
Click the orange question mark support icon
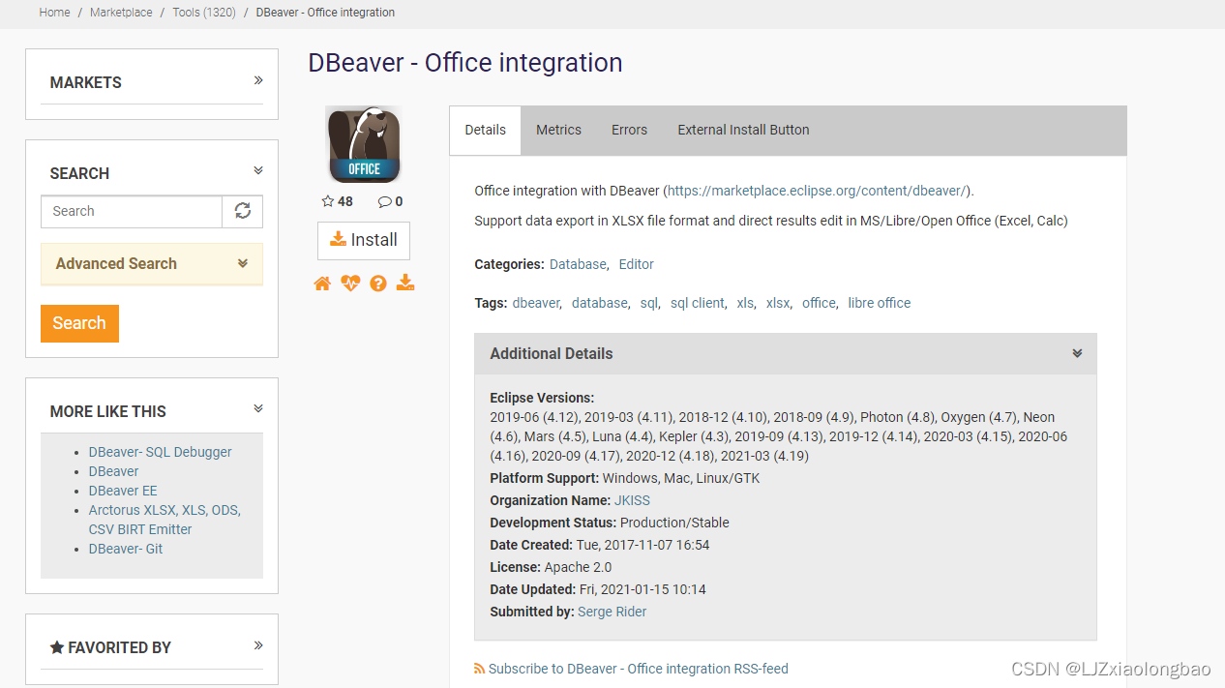pos(377,283)
